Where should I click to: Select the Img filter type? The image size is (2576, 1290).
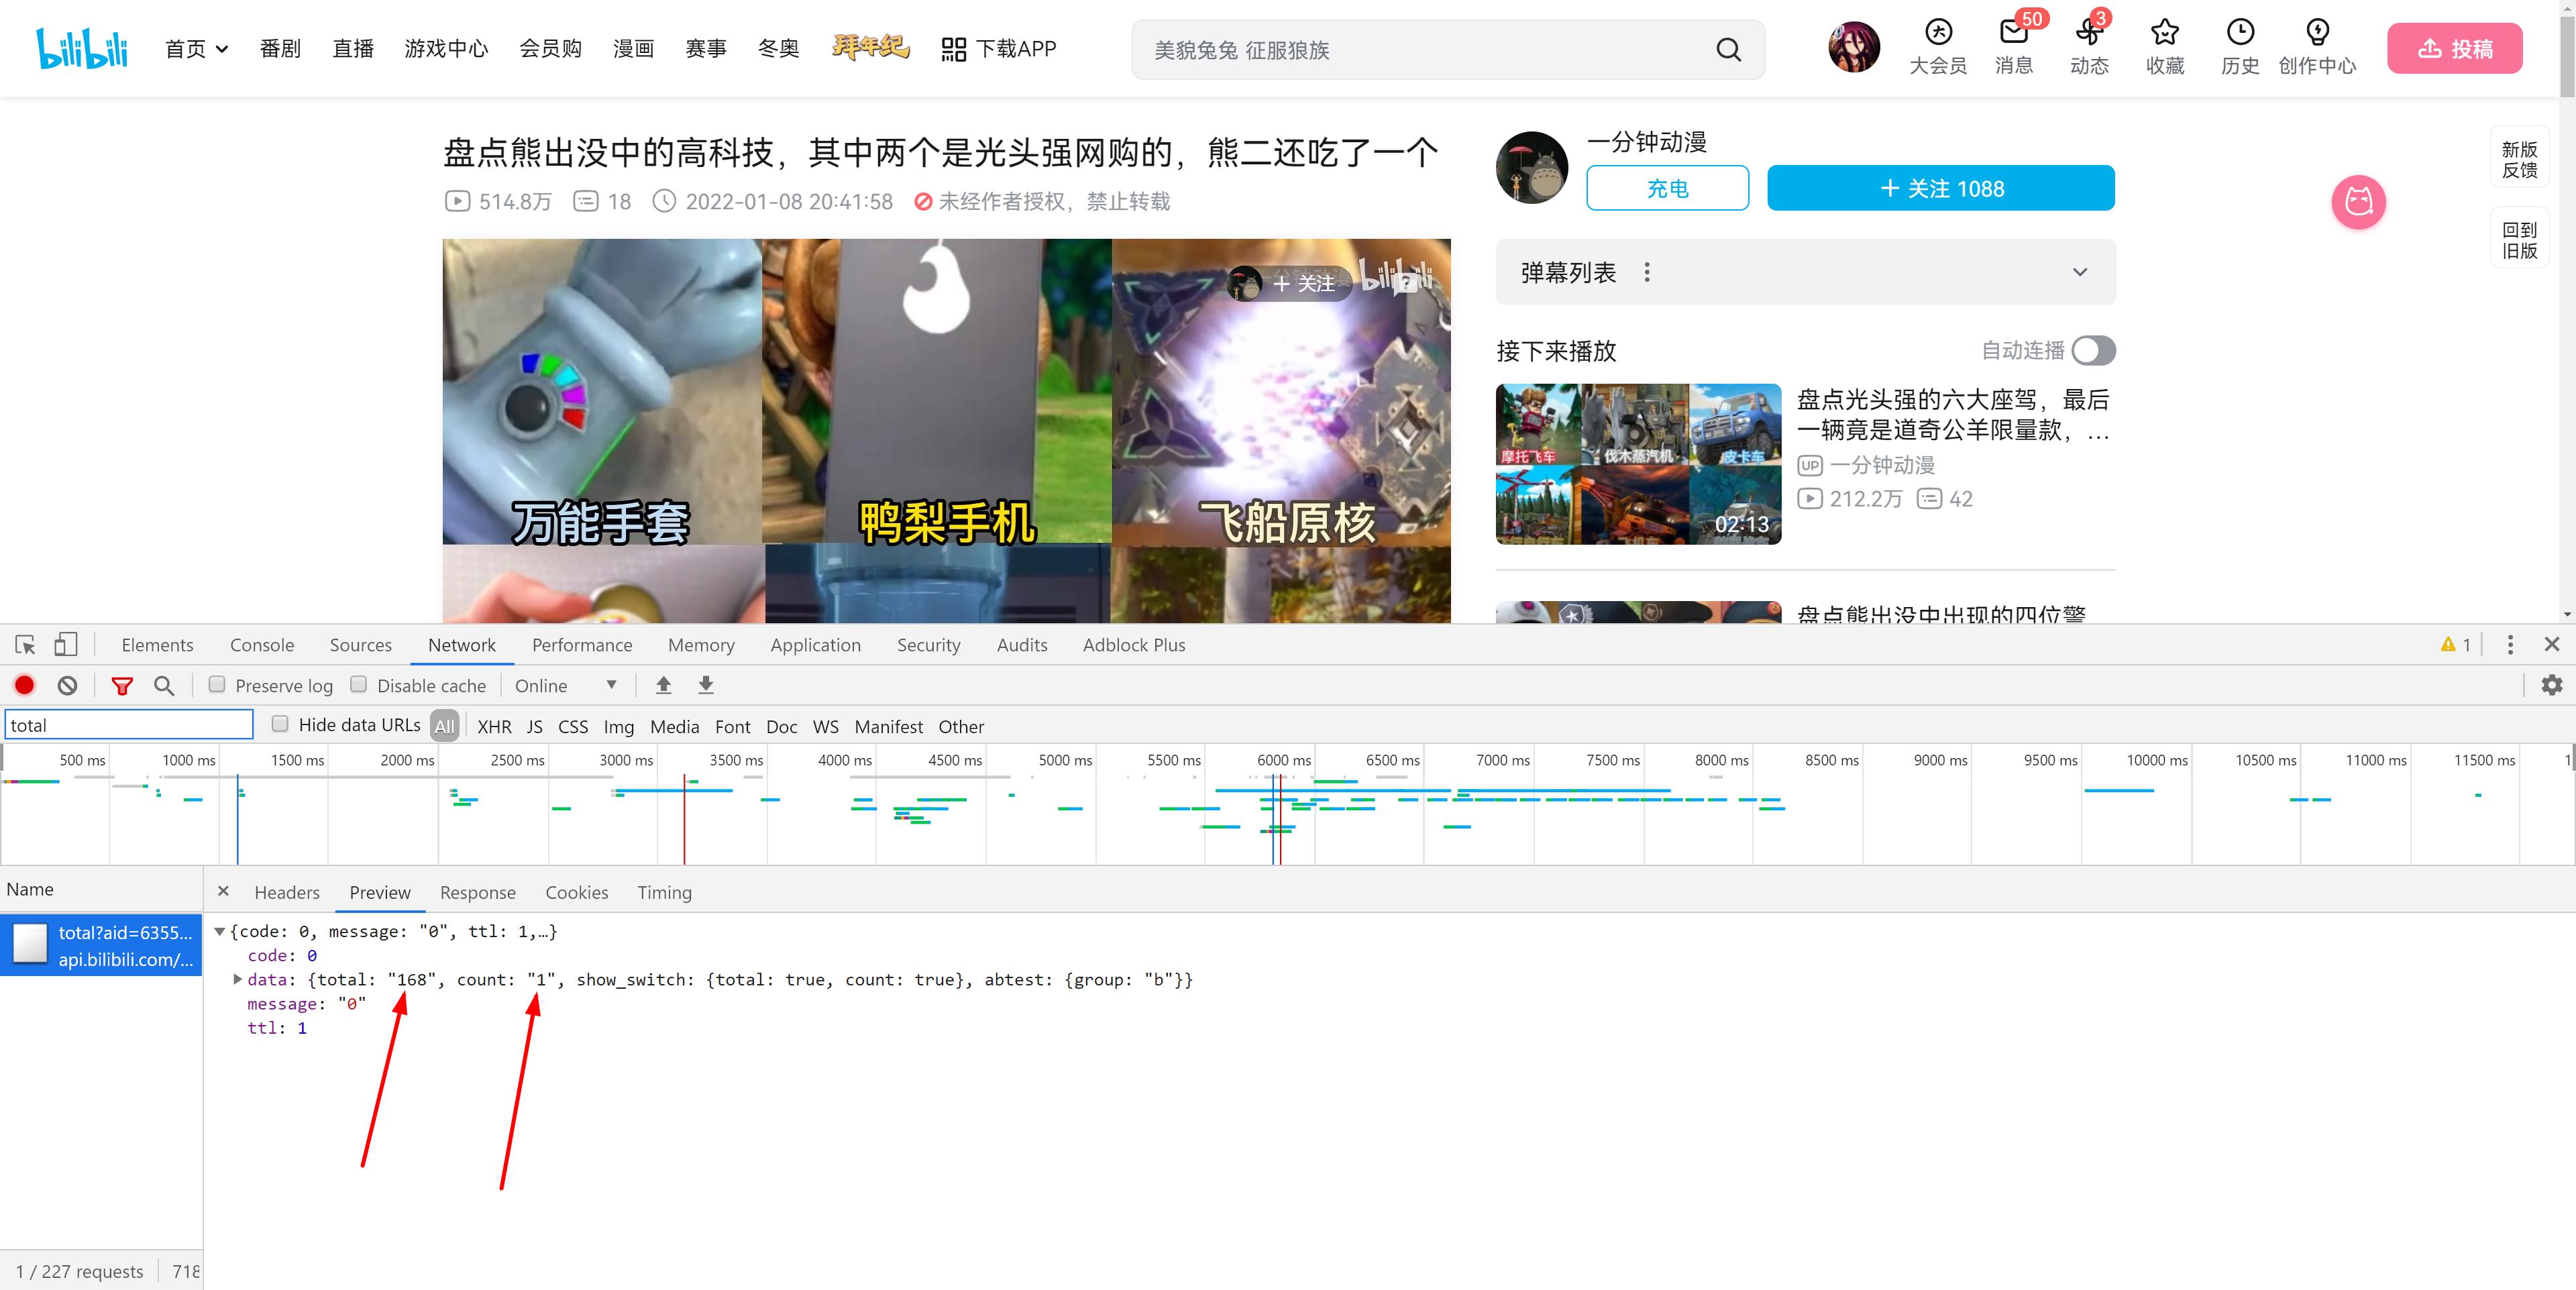(x=619, y=727)
